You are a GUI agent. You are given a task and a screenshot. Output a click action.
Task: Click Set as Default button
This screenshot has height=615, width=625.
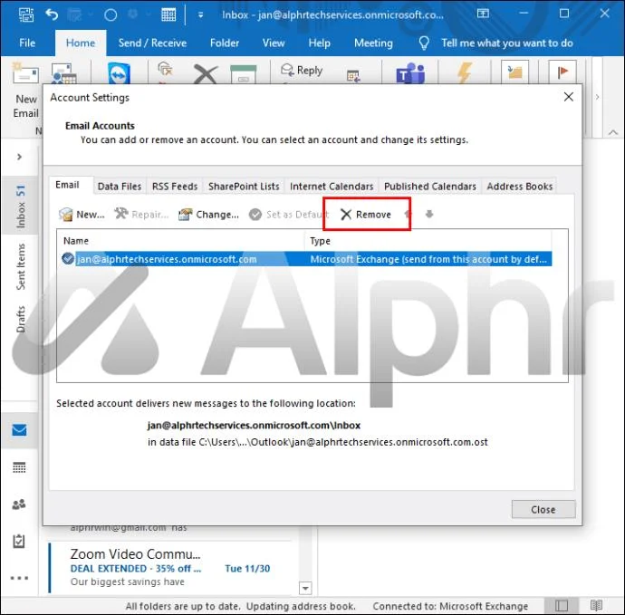289,215
